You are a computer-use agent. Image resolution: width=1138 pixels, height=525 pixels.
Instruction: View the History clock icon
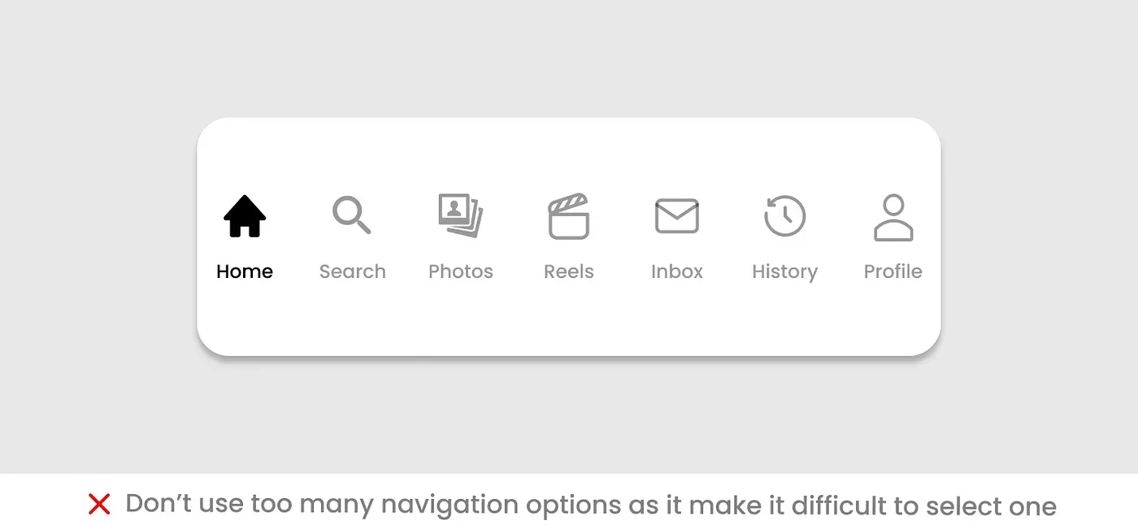coord(784,216)
